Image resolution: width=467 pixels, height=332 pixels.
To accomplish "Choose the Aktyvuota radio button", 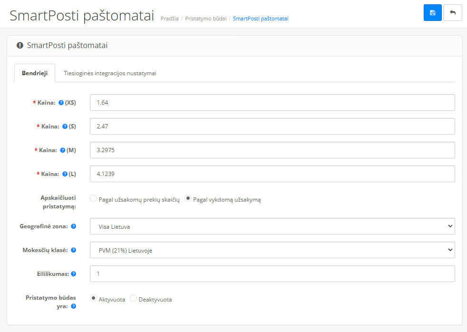I will (94, 298).
